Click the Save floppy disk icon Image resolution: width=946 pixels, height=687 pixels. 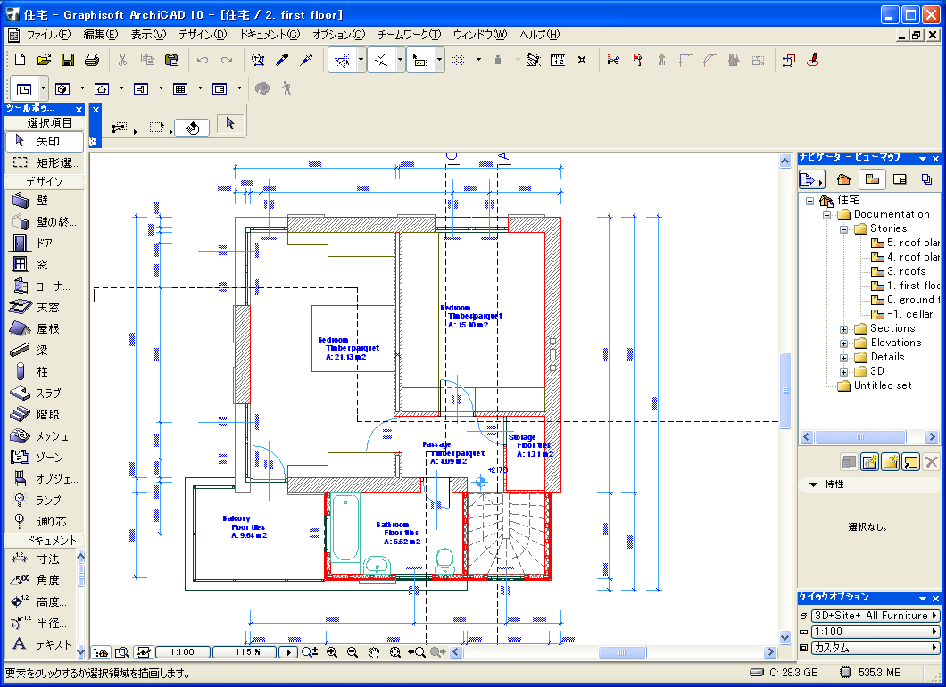[68, 60]
